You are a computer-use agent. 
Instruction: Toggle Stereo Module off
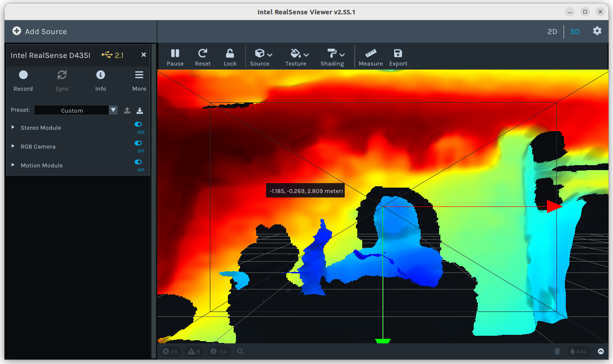point(138,124)
